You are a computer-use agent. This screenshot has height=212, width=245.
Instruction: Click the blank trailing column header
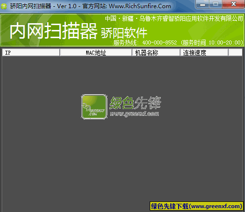point(235,53)
